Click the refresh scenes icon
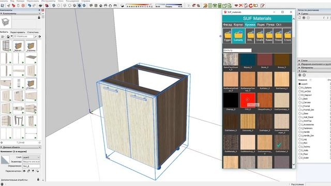The width and height of the screenshot is (331, 186). click(300, 18)
